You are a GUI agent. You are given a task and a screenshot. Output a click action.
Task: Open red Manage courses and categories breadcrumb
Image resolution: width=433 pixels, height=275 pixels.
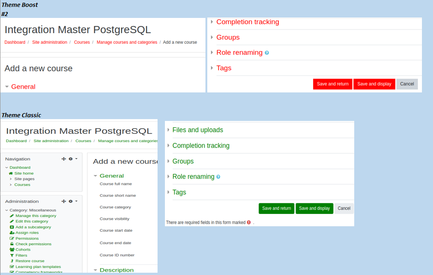(x=127, y=42)
